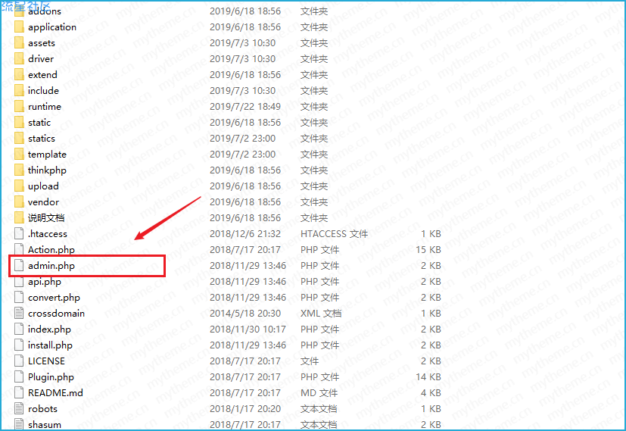Viewport: 626px width, 431px height.
Task: Click the date 2018/11/30 10:17
Action: (x=248, y=329)
